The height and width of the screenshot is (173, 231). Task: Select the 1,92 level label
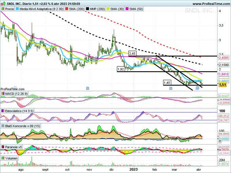[121, 69]
